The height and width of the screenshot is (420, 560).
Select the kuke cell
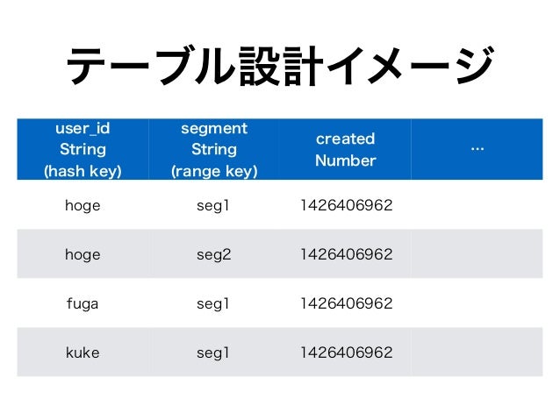[83, 352]
